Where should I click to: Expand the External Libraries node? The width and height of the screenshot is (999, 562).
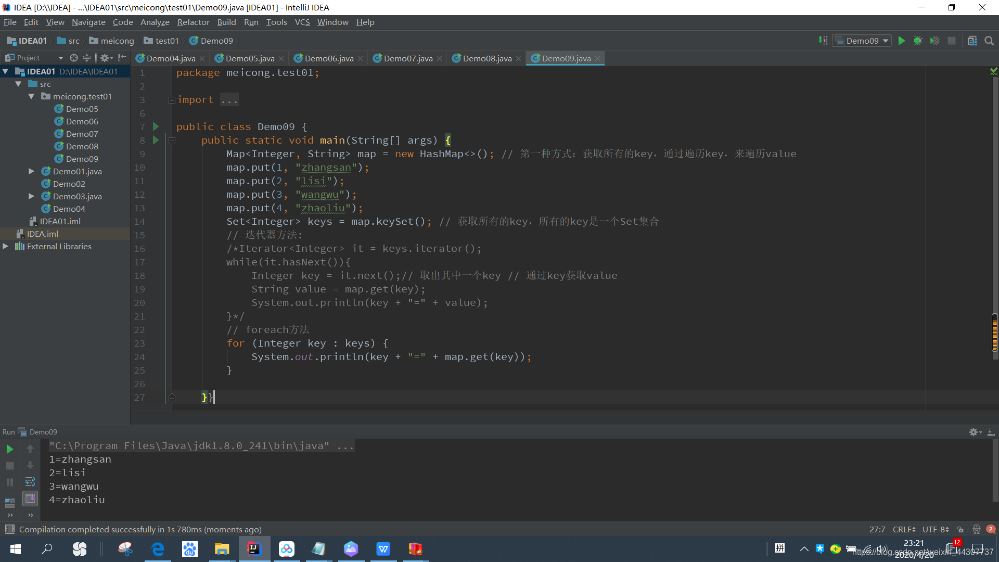pos(6,246)
